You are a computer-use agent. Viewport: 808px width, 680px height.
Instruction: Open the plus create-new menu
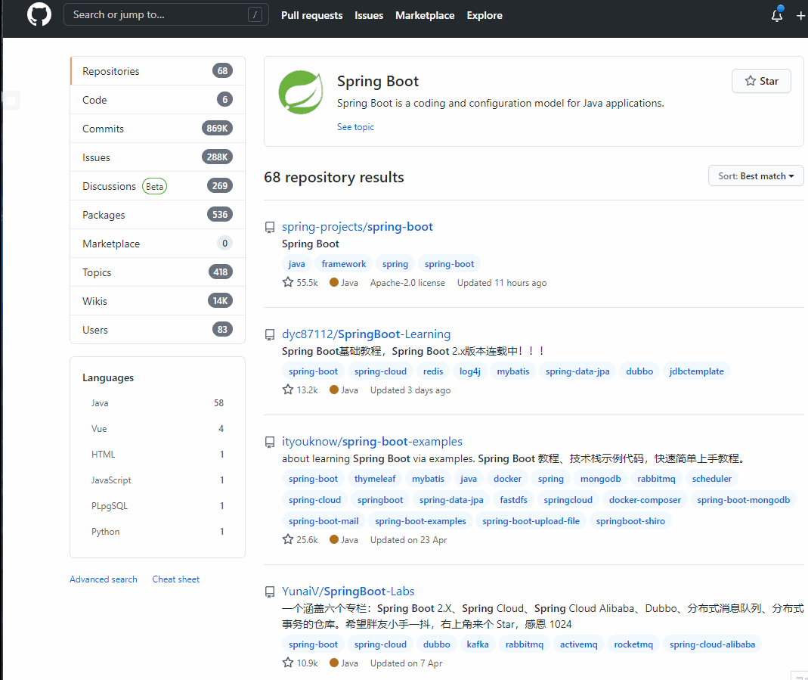tap(800, 16)
